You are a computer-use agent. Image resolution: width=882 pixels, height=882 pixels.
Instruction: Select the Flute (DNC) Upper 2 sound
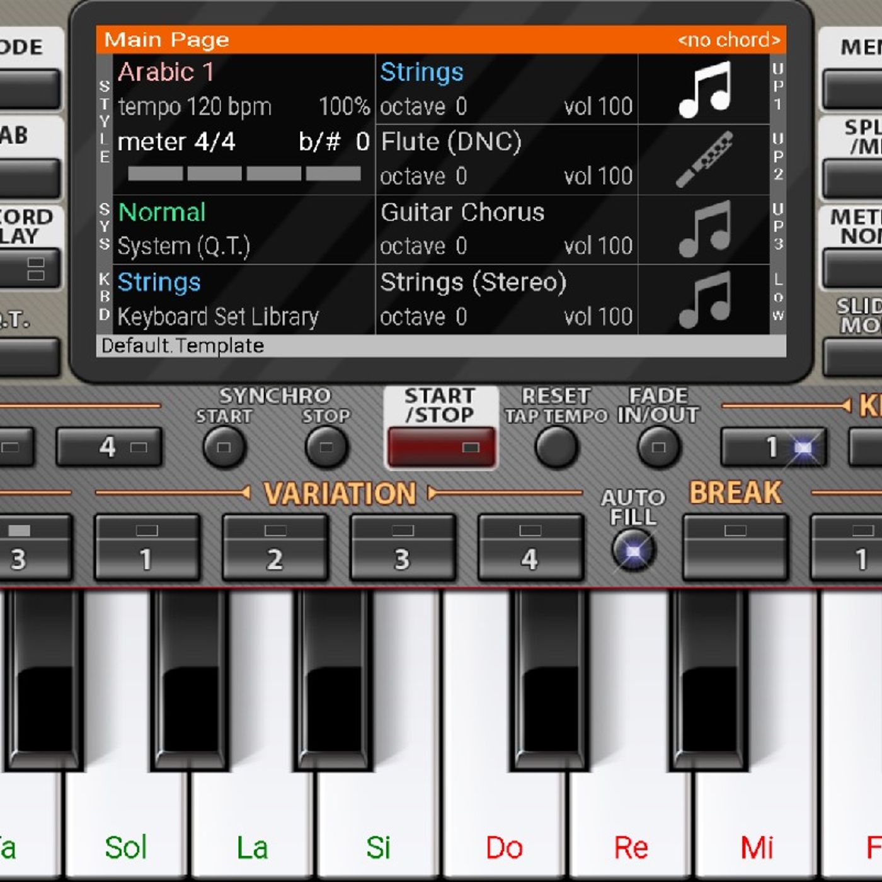coord(451,142)
